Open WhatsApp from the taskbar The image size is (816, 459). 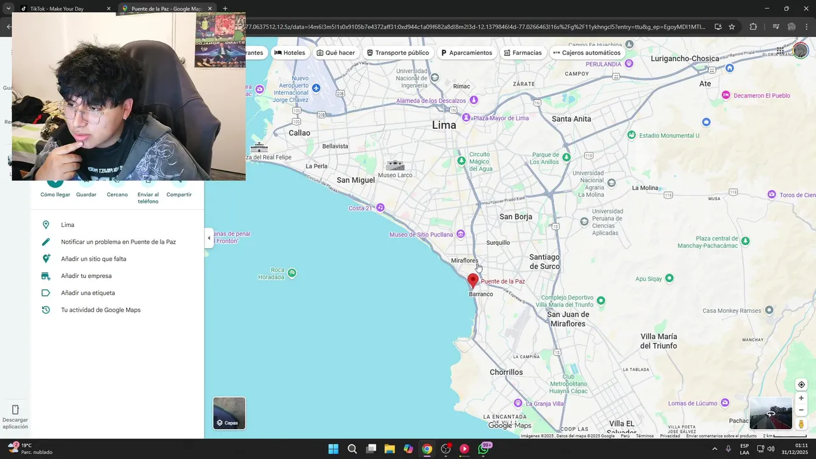click(x=483, y=449)
